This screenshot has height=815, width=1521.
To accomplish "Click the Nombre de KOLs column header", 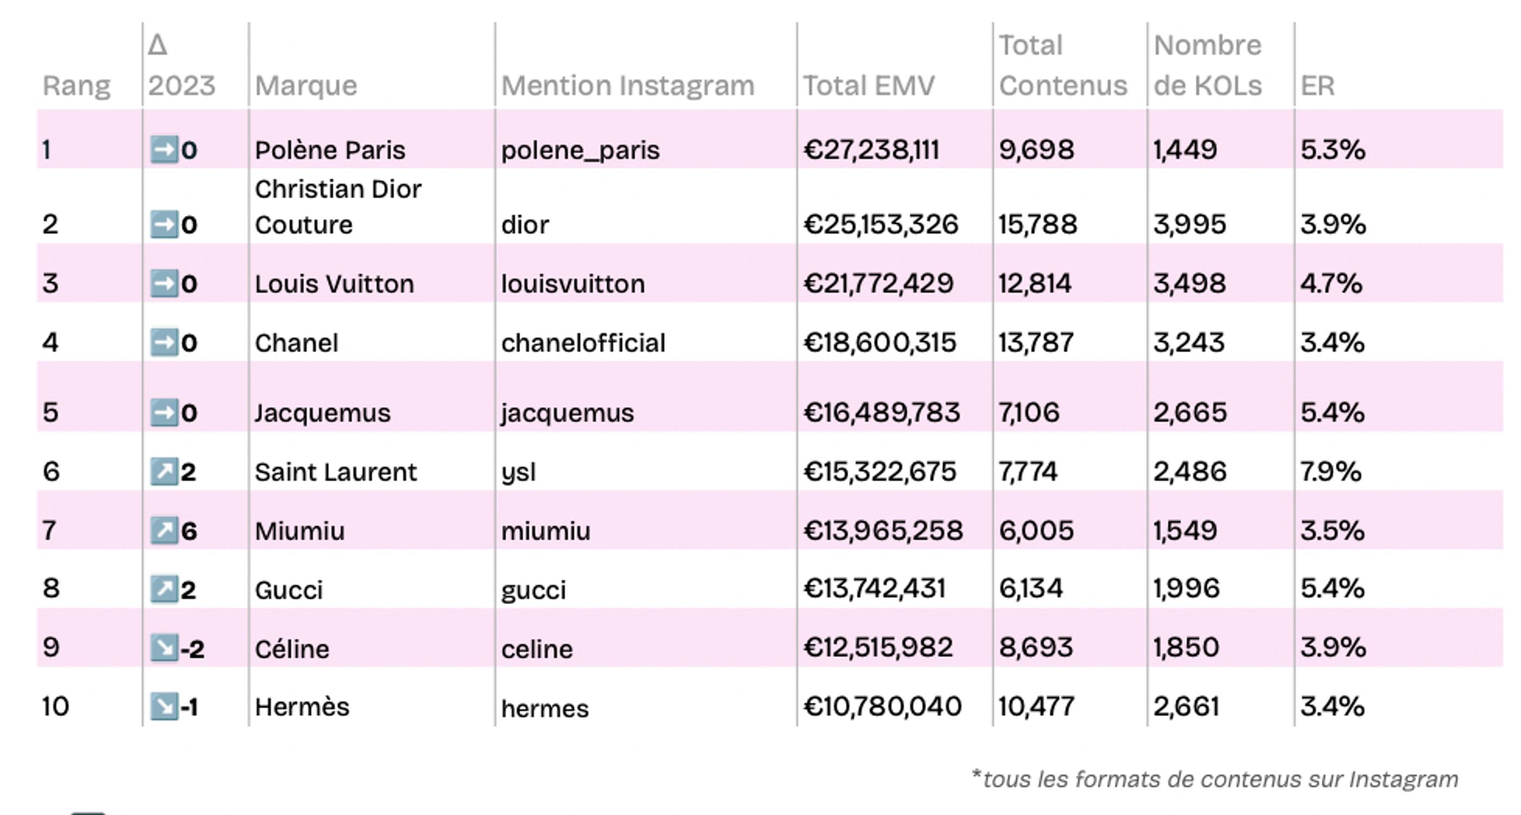I will click(1207, 65).
